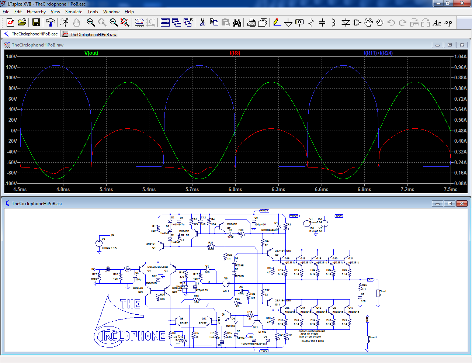The width and height of the screenshot is (472, 363).
Task: Find with the binoculars icon
Action: tap(237, 23)
